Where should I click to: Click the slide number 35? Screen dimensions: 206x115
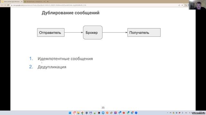(103, 108)
